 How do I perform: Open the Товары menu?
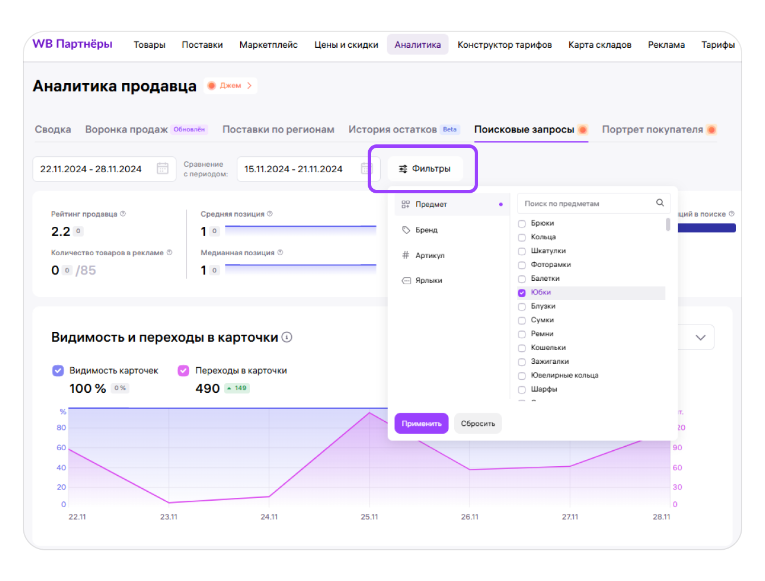tap(150, 44)
